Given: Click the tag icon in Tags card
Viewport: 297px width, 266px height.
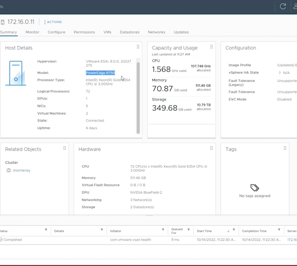Looking at the screenshot, I should (254, 188).
